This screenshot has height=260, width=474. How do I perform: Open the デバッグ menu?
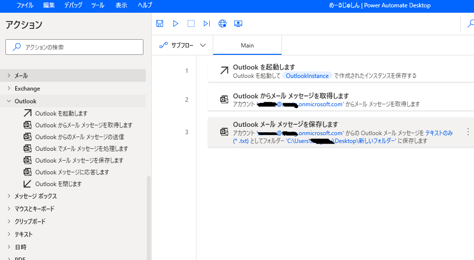[x=73, y=5]
